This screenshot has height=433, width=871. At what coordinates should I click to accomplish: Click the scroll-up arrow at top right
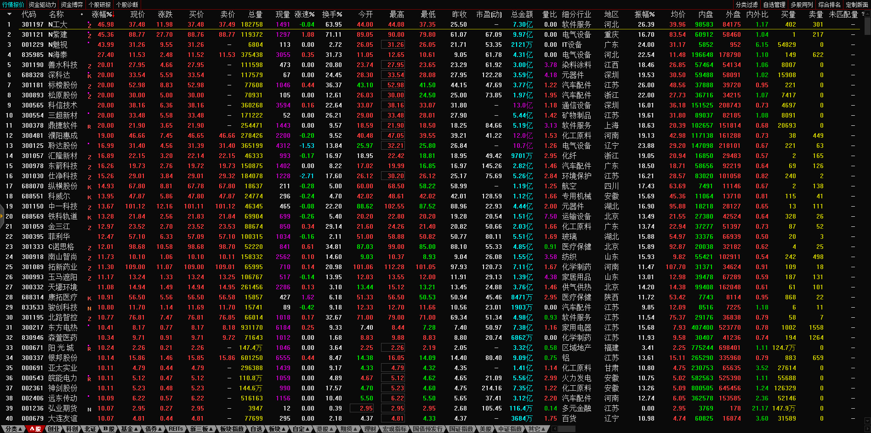(x=867, y=14)
